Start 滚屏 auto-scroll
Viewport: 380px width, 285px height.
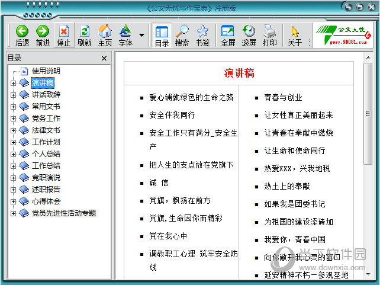(249, 36)
